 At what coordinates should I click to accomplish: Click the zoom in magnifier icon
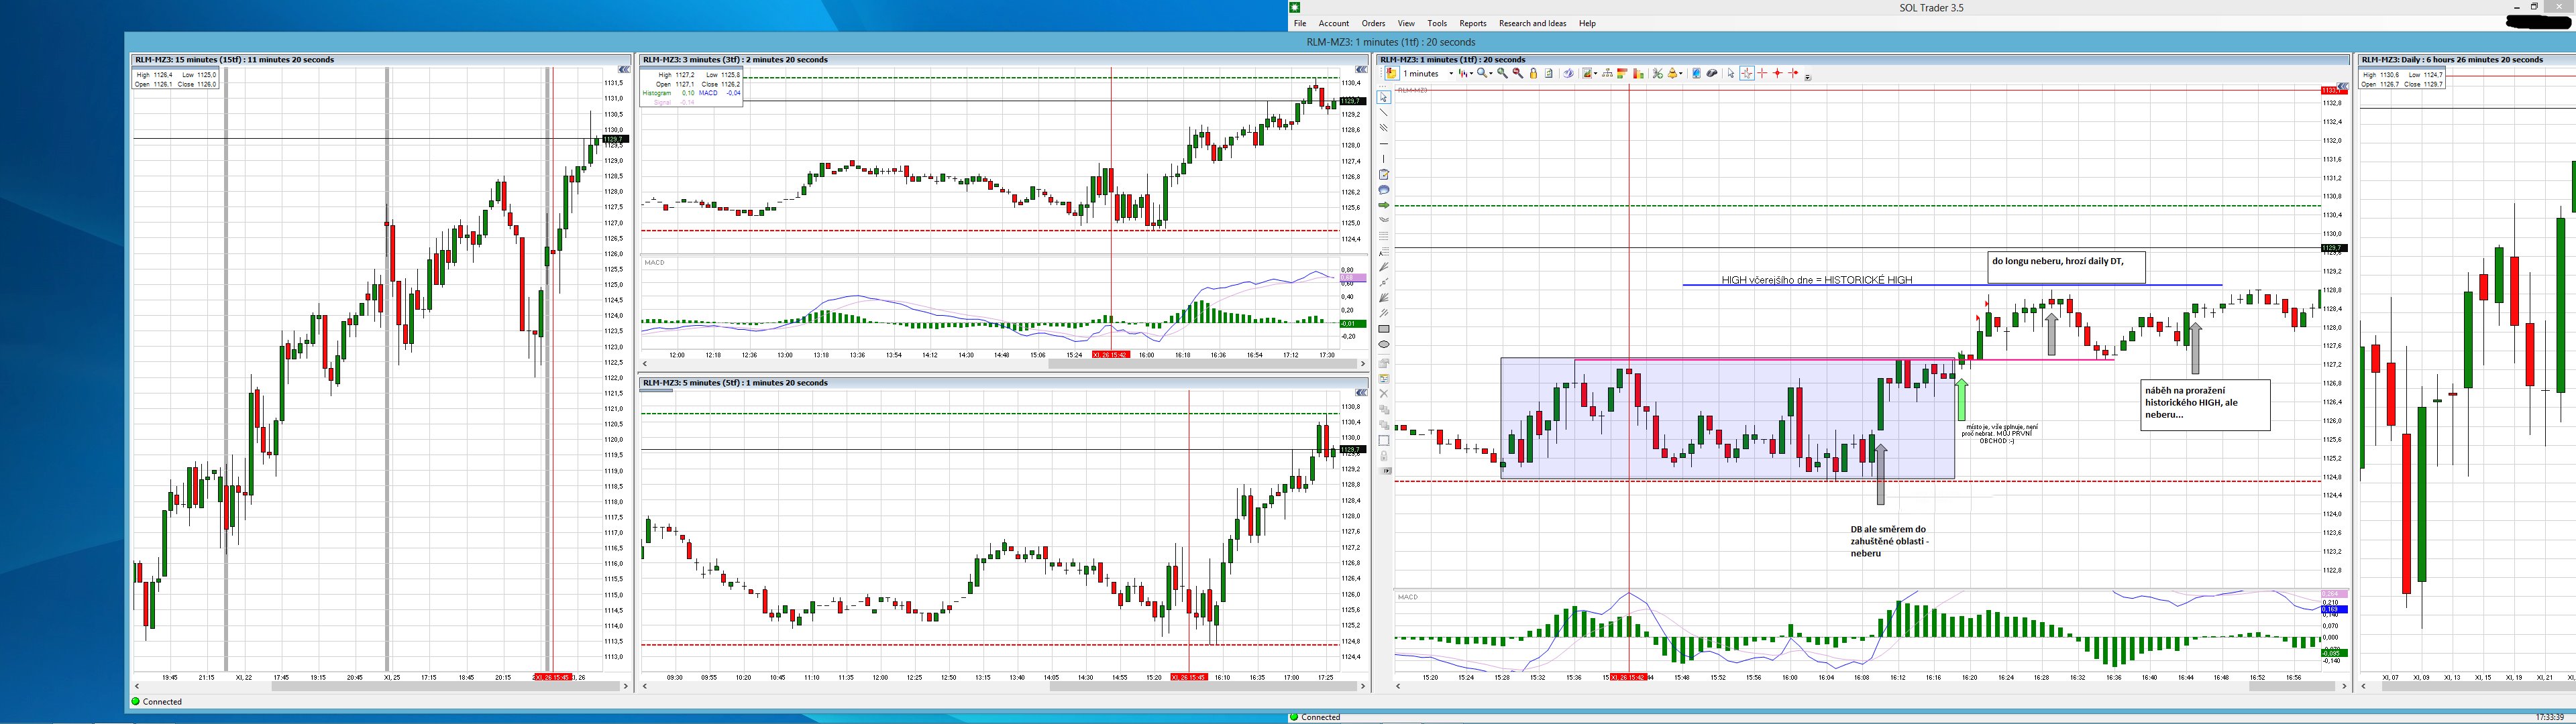[1502, 73]
